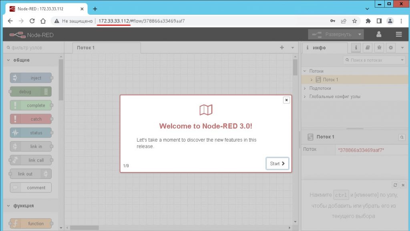Collapse the 'общие' palette category

point(8,60)
